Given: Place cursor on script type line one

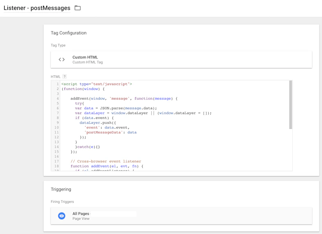Looking at the screenshot, I should [x=97, y=84].
